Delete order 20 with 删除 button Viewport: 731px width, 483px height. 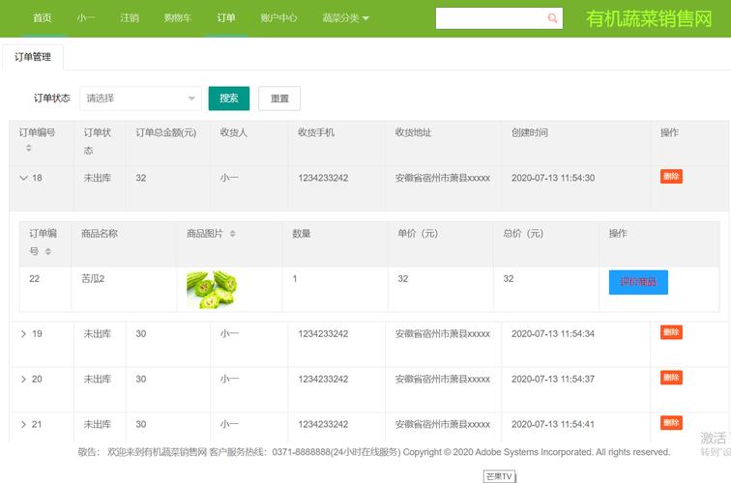(x=671, y=378)
